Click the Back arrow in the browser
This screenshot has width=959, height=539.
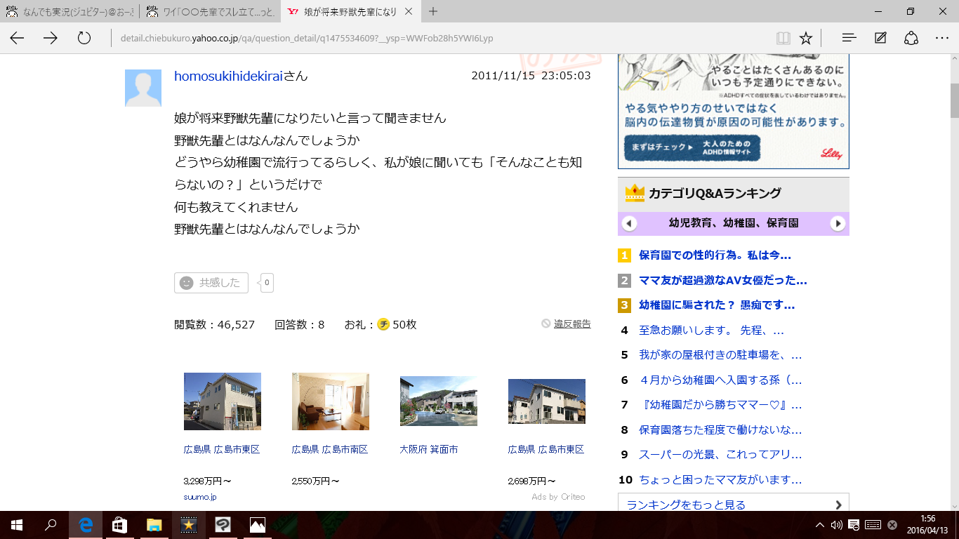click(x=17, y=38)
